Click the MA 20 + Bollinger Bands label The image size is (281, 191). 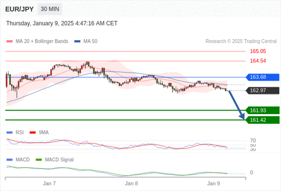coord(42,41)
